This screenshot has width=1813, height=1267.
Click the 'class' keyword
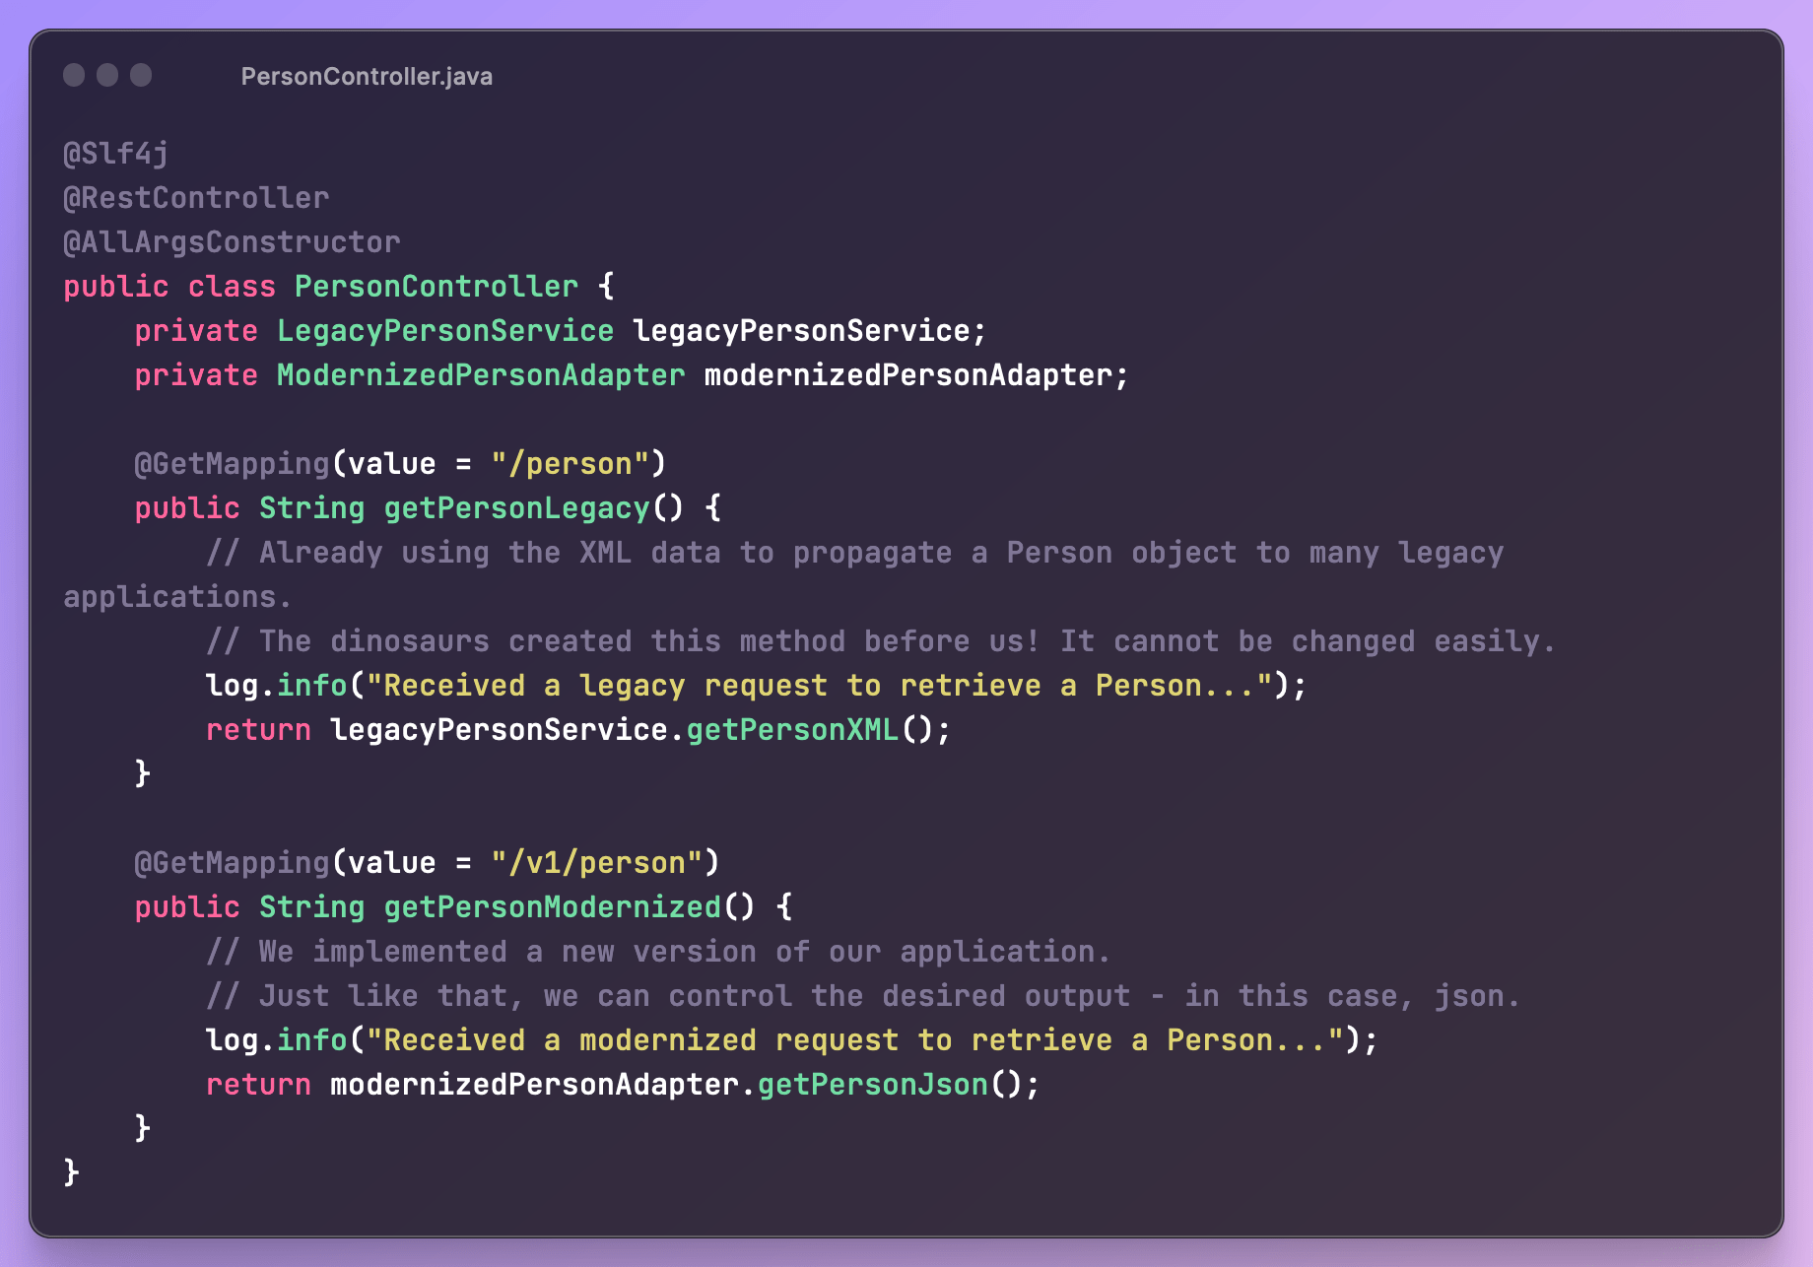click(x=232, y=287)
